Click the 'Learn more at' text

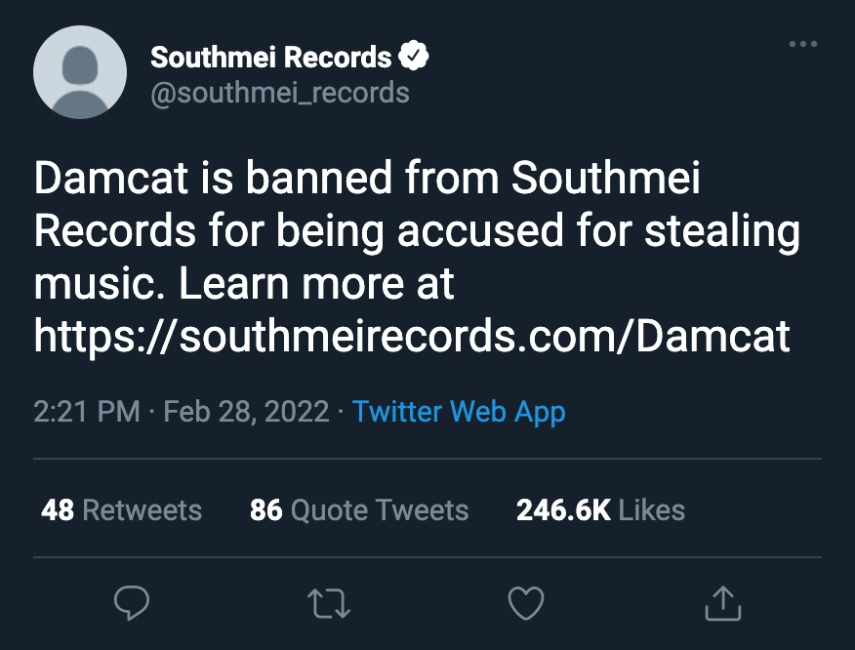coord(317,284)
